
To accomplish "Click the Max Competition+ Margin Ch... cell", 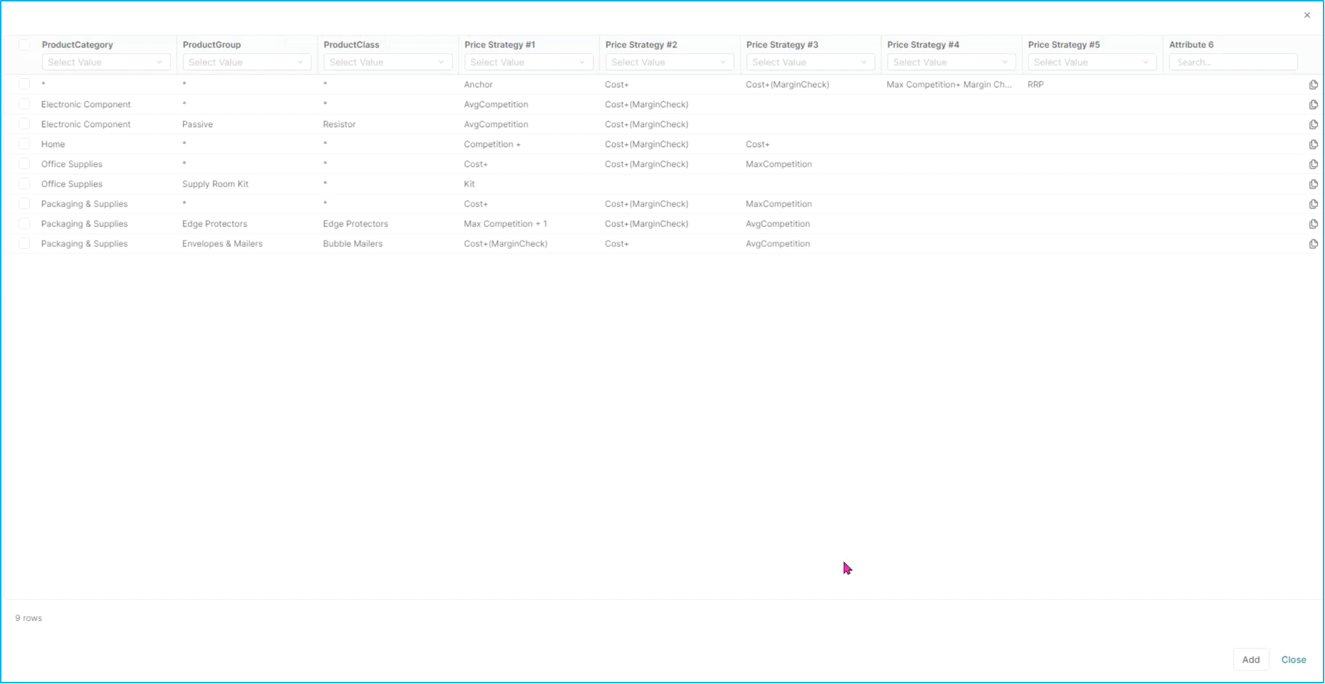I will point(949,84).
